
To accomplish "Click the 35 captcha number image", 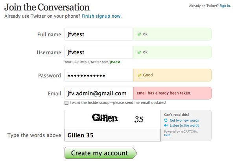I will pos(139,119).
